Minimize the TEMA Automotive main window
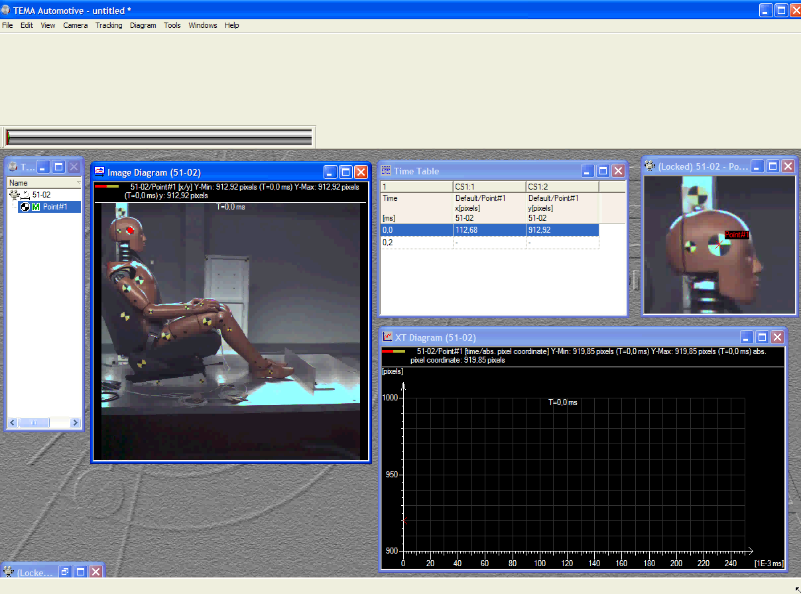801x594 pixels. click(766, 10)
